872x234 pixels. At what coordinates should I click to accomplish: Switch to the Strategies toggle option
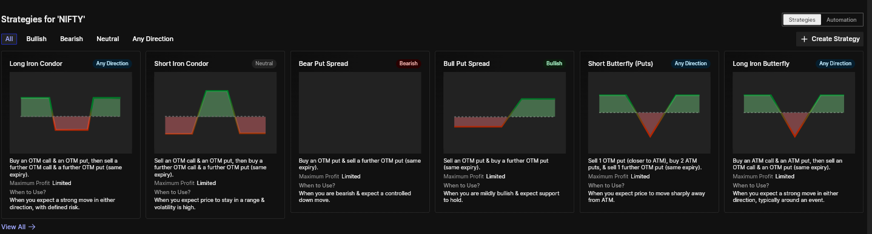[802, 20]
